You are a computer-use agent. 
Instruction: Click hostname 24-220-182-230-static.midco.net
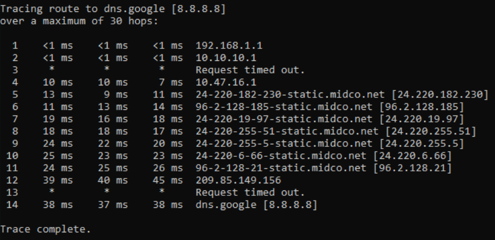point(290,95)
